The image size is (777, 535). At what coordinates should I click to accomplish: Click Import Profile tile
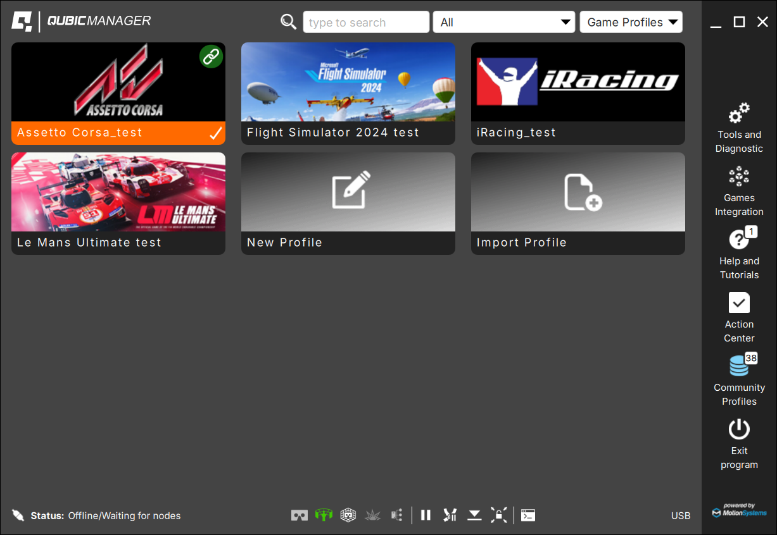coord(578,203)
